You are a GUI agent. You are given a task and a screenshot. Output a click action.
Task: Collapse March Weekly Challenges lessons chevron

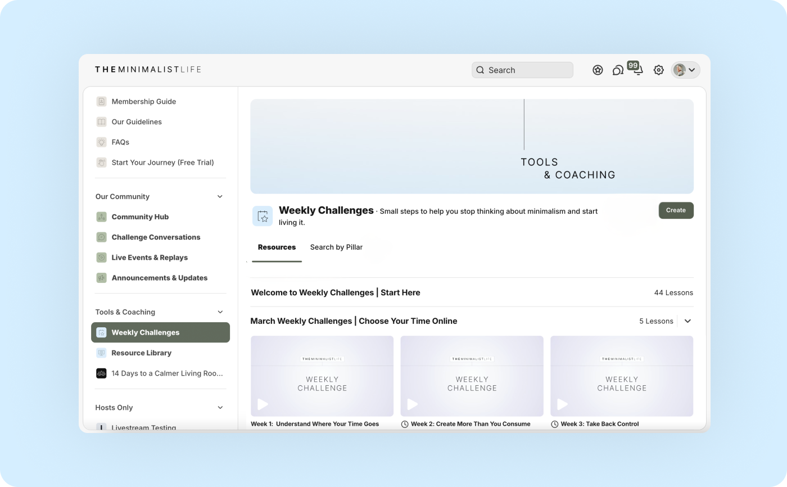point(688,321)
